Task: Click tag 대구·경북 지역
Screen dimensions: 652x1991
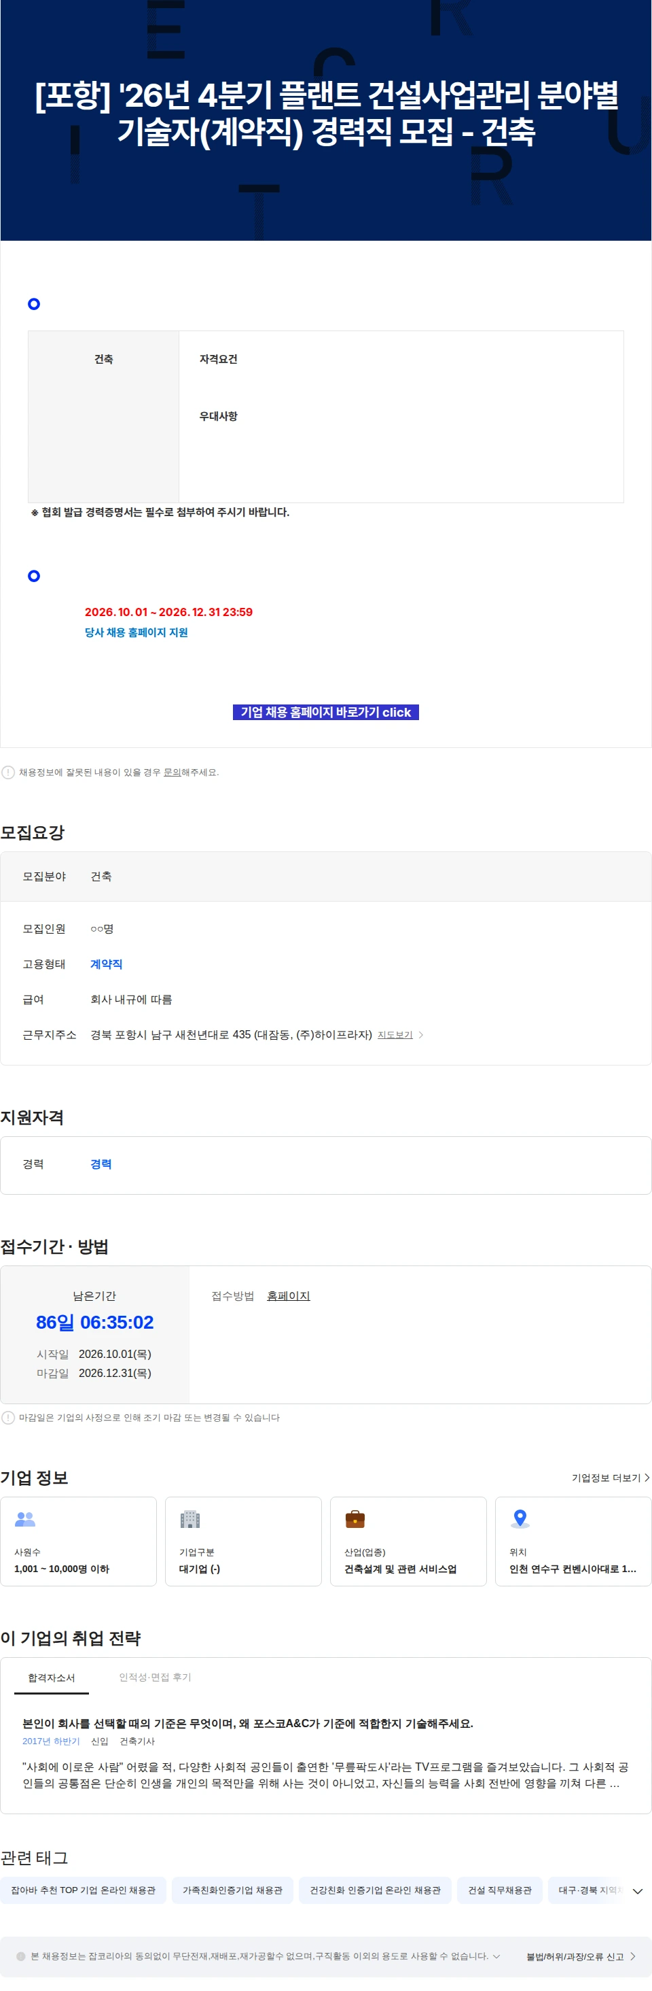Action: tap(589, 1890)
